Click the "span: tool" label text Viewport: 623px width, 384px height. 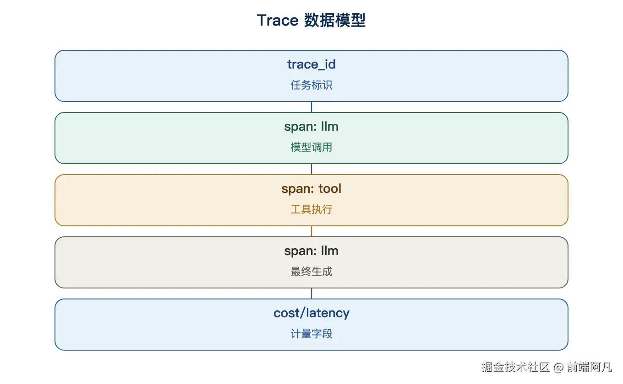[311, 189]
